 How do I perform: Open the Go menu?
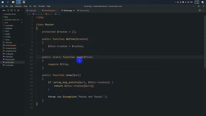click(x=30, y=6)
